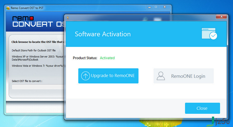Click the upward arrow circle icon
233x127 pixels.
pyautogui.click(x=85, y=76)
